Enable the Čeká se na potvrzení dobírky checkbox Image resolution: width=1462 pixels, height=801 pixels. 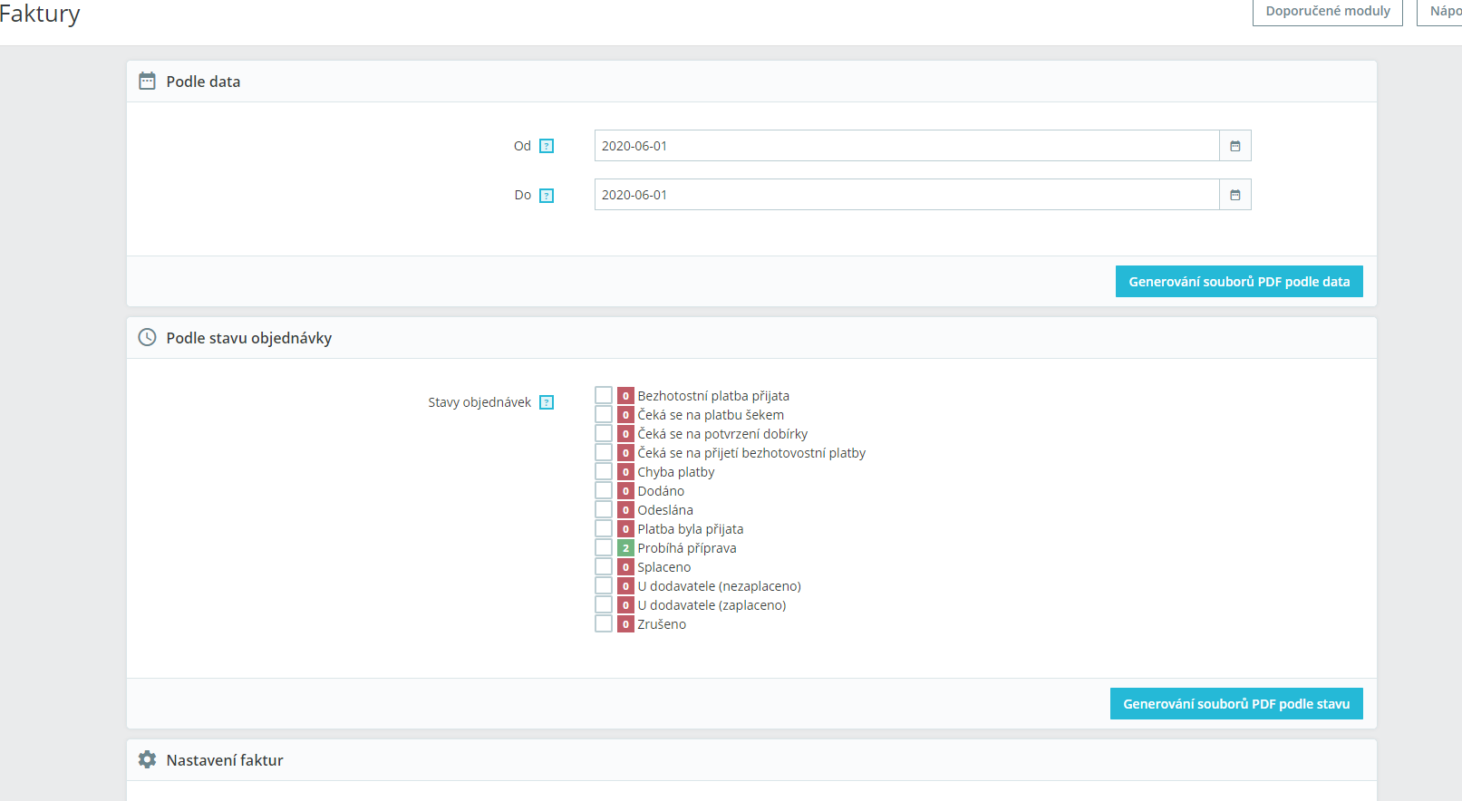(604, 433)
